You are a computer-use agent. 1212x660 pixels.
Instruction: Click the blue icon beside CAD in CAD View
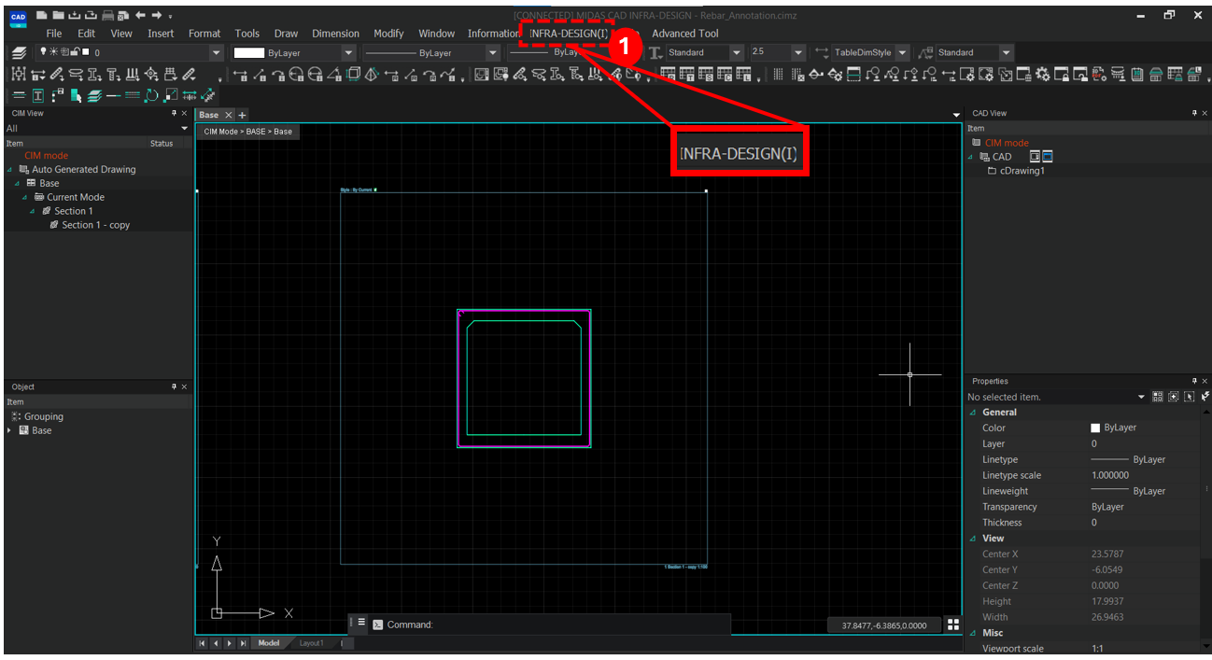1048,157
